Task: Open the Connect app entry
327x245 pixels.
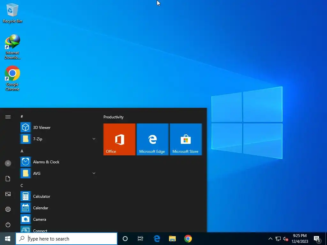Action: coord(58,229)
